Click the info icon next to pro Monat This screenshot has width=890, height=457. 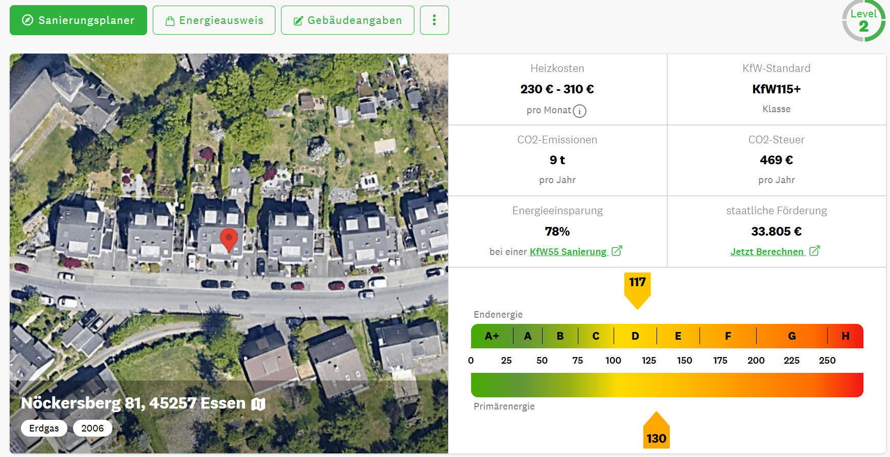pyautogui.click(x=579, y=111)
